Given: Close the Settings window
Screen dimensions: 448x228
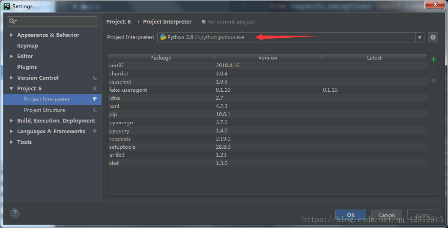Looking at the screenshot, I should tap(435, 4).
